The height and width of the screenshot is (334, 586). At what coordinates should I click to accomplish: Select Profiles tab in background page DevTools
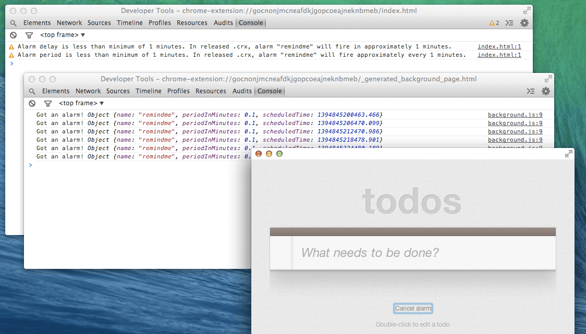(178, 91)
